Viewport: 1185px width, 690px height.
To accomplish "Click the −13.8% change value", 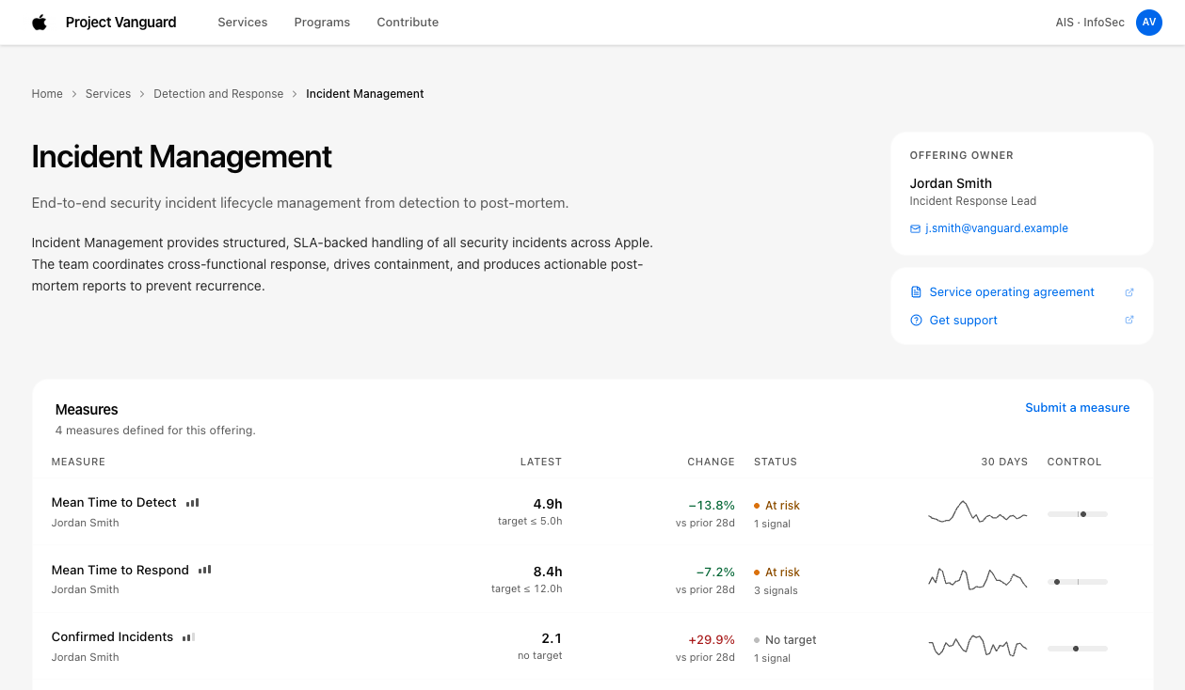I will [712, 506].
